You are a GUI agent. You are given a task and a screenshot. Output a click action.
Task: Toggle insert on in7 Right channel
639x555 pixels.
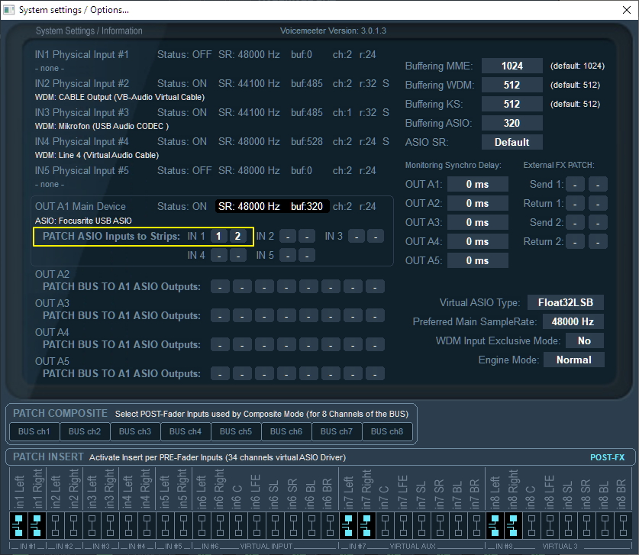coord(364,526)
